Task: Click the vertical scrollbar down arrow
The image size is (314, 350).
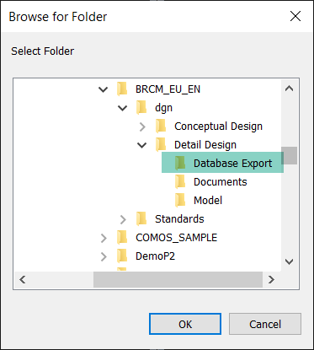Action: (x=289, y=261)
